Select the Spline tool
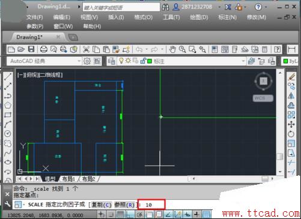Screen dimensions: 301x219 (8, 153)
